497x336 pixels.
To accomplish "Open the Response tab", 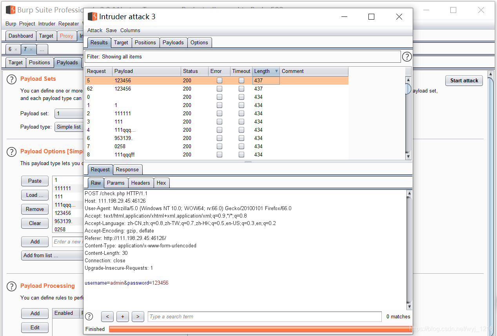I will point(127,169).
